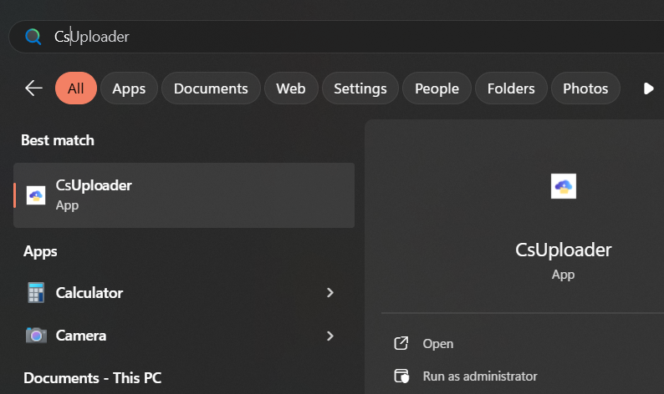Filter results by Documents
Screen dimensions: 664x394
[211, 88]
